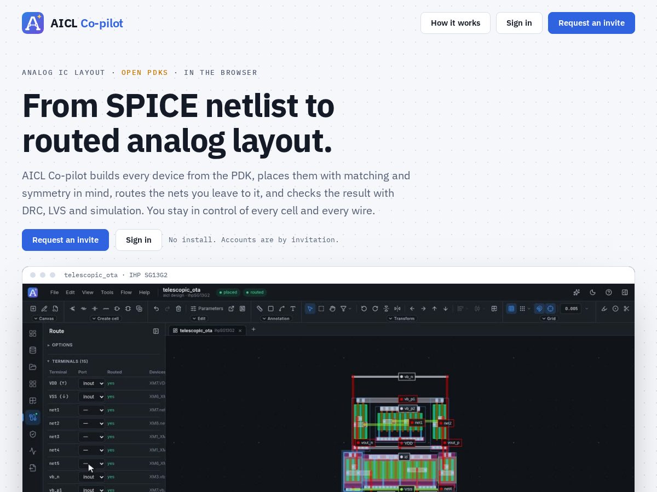Viewport: 657px width, 492px height.
Task: Toggle the grid display button
Action: click(x=511, y=308)
